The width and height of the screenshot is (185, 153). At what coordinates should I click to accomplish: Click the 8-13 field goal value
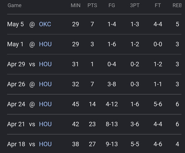[112, 124]
